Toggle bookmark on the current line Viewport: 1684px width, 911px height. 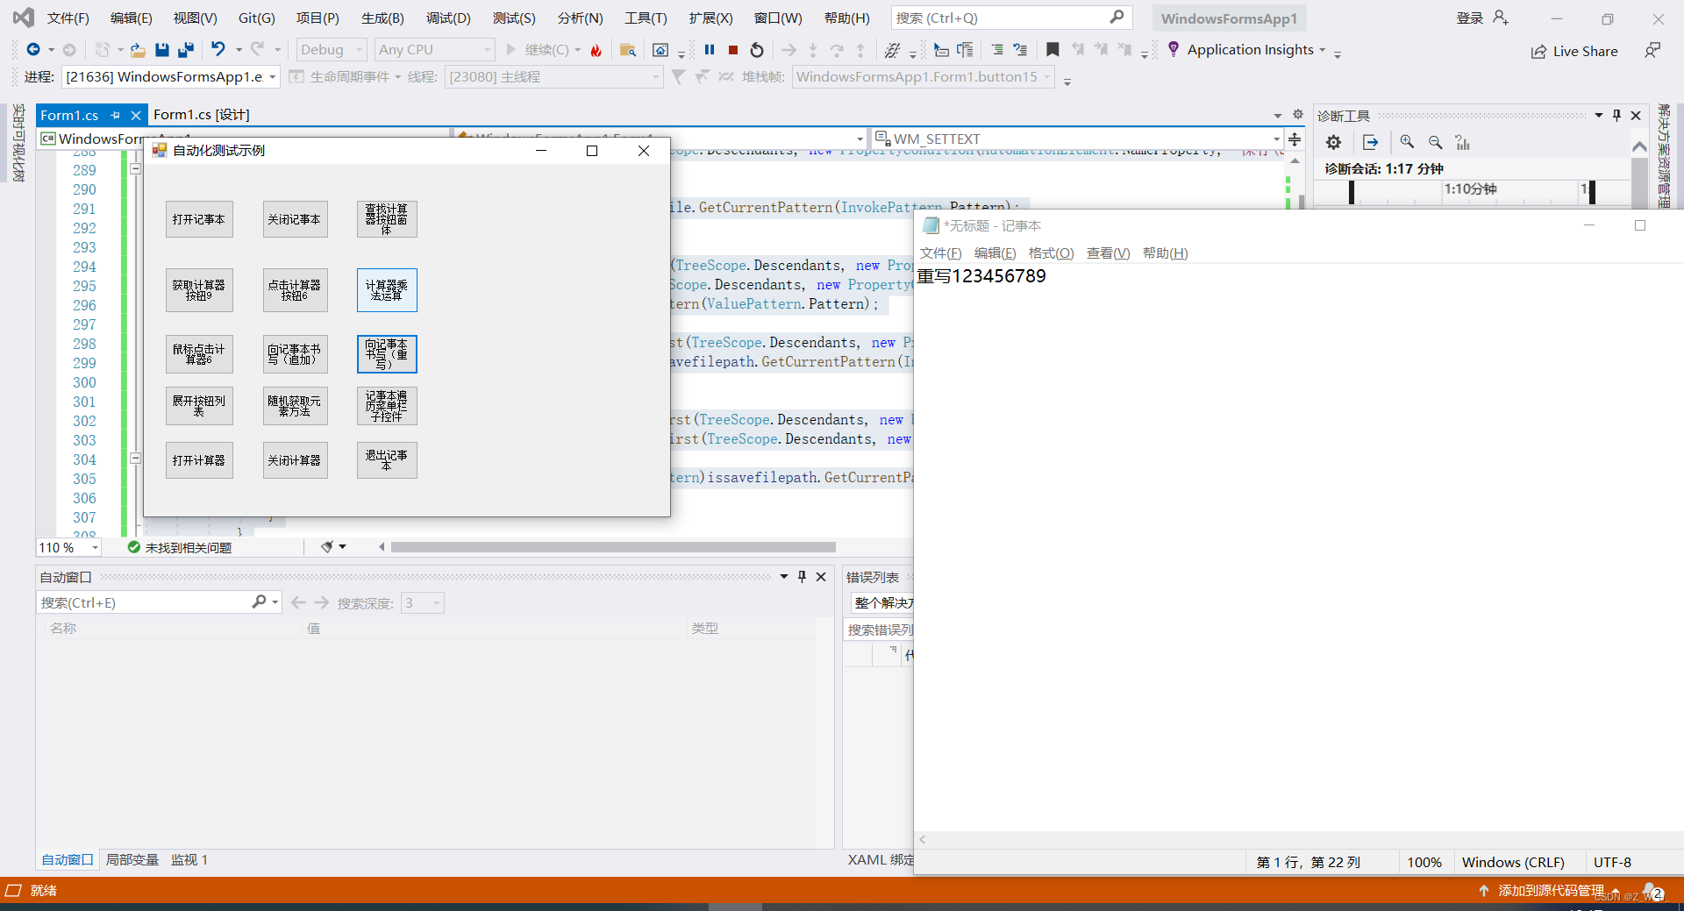click(1052, 50)
